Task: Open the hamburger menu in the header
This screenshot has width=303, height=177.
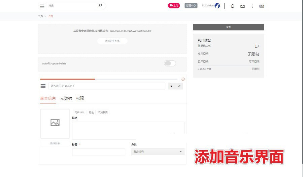Action: [x=42, y=6]
